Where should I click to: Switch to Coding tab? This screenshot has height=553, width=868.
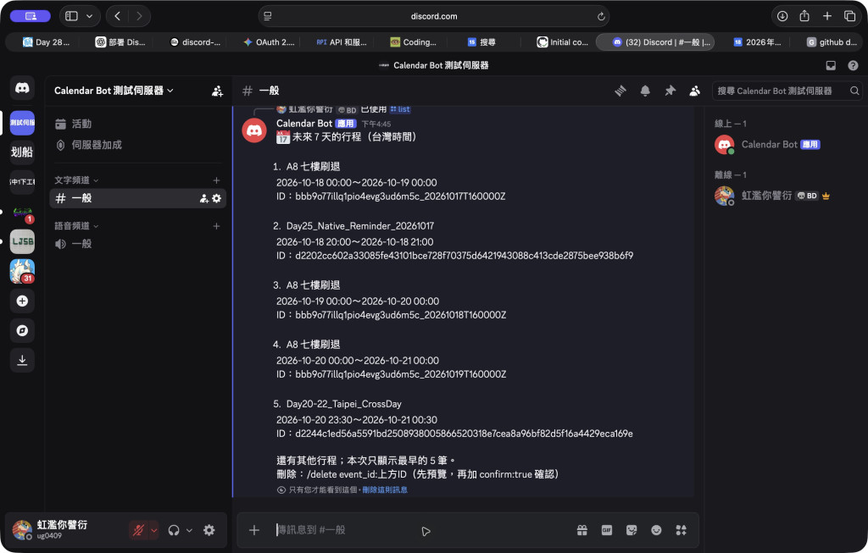[x=413, y=42]
